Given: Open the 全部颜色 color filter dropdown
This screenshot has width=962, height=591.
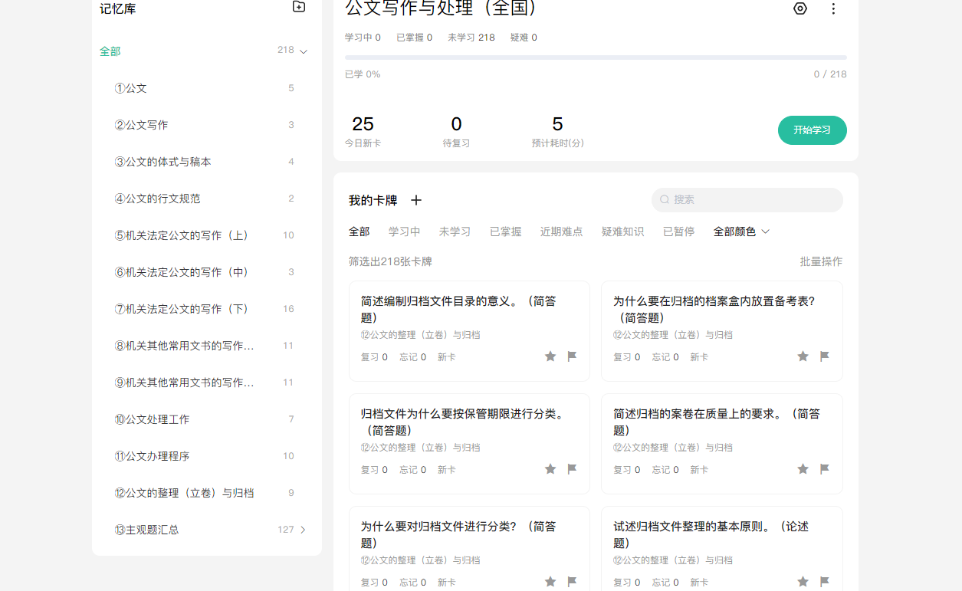Looking at the screenshot, I should pos(741,231).
